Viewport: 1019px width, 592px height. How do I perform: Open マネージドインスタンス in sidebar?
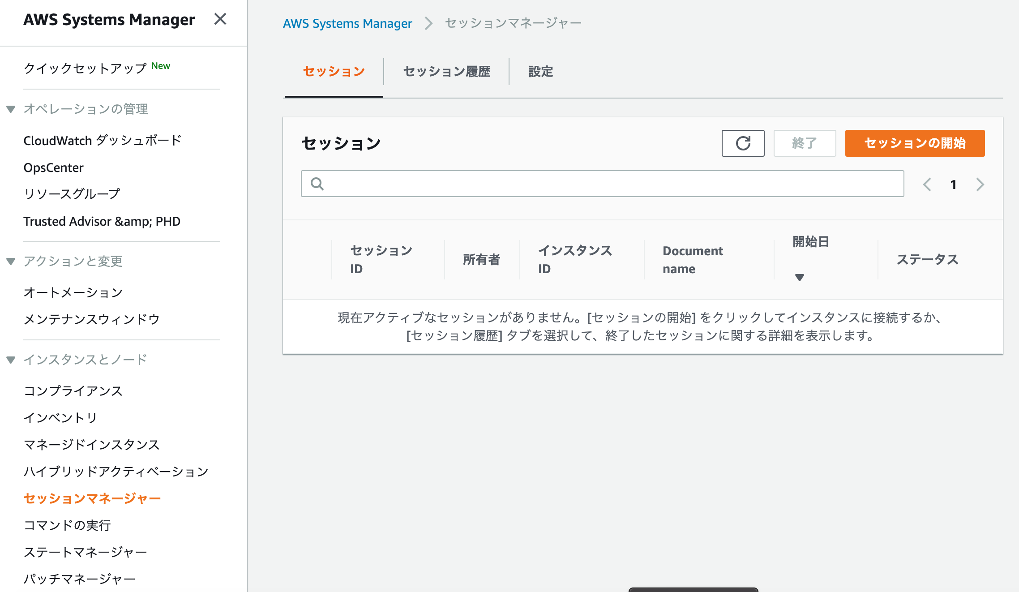[92, 445]
